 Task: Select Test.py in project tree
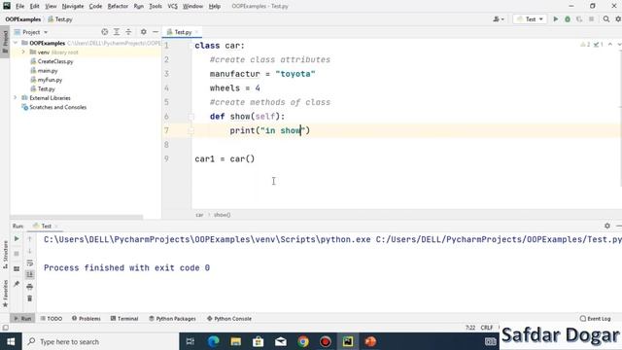(x=46, y=88)
